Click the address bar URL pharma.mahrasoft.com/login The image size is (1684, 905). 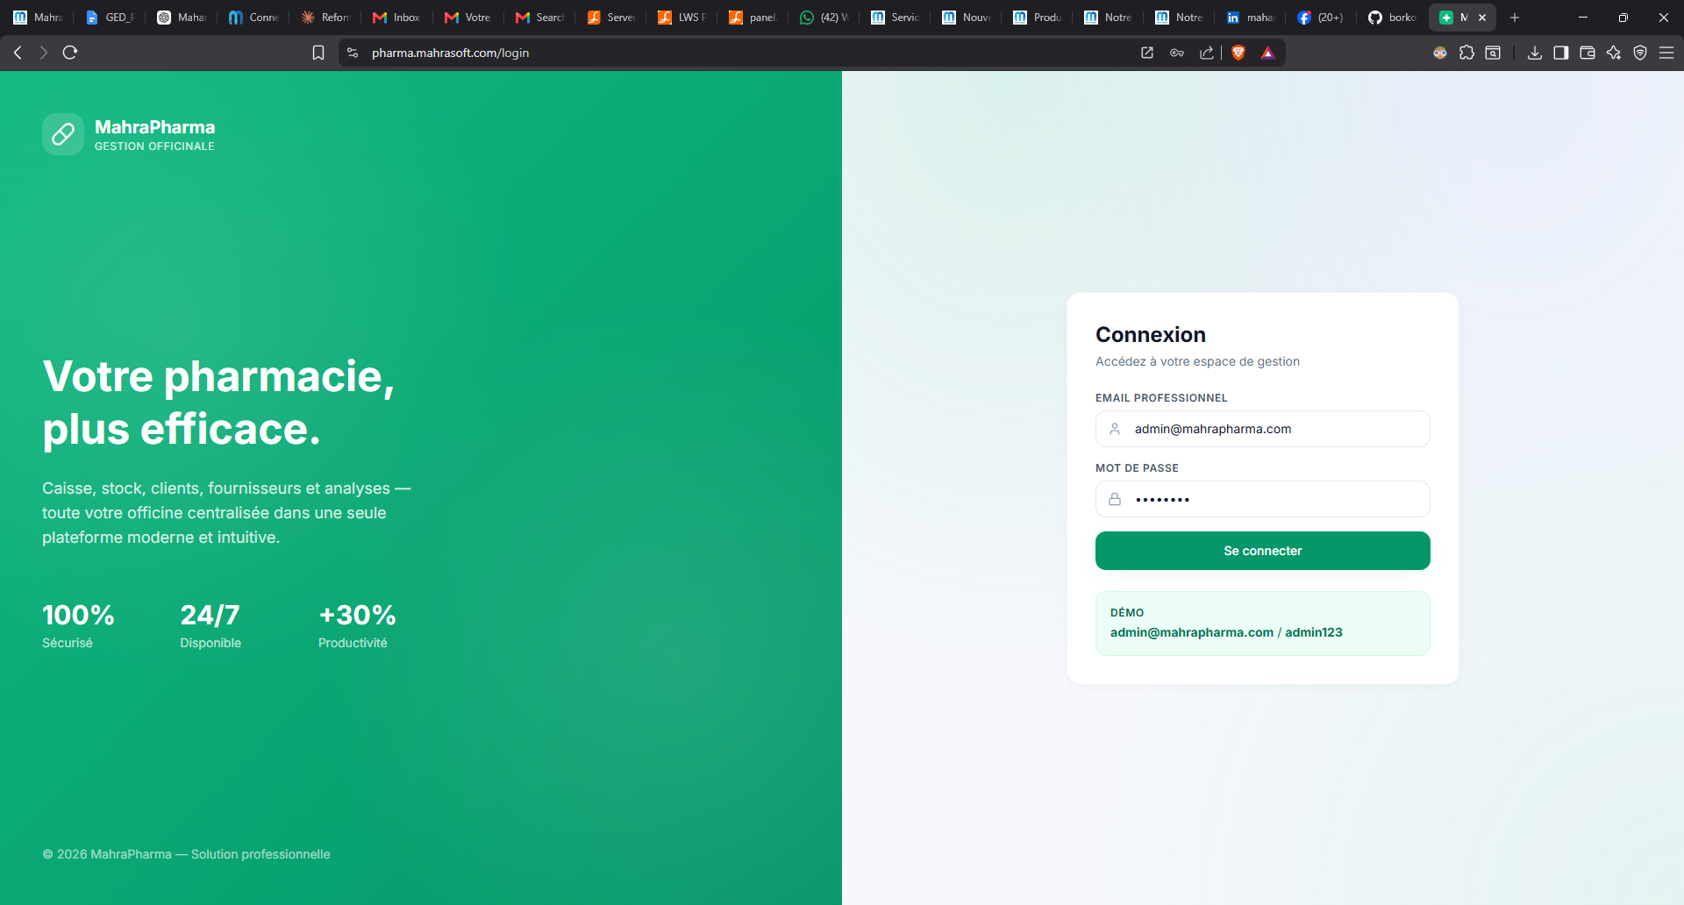(450, 53)
